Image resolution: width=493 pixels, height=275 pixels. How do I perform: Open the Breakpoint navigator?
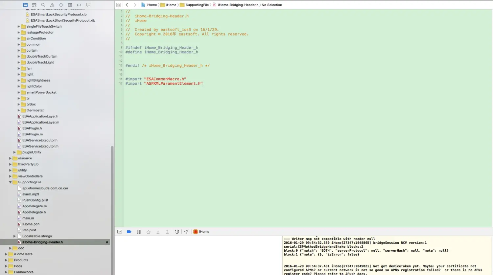tap(79, 5)
